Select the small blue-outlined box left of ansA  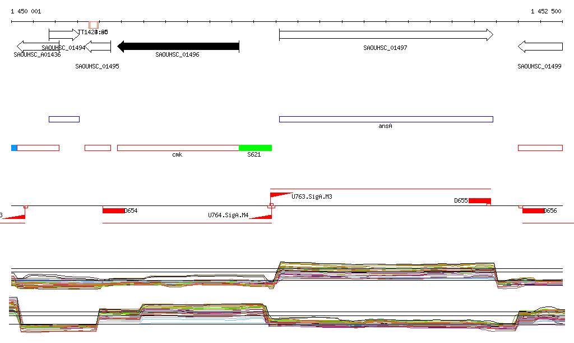tap(64, 119)
